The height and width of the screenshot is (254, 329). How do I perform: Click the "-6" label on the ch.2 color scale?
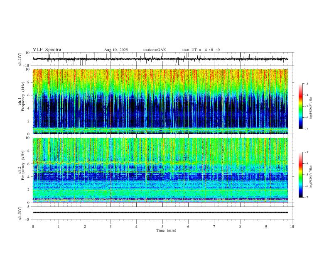point(307,186)
